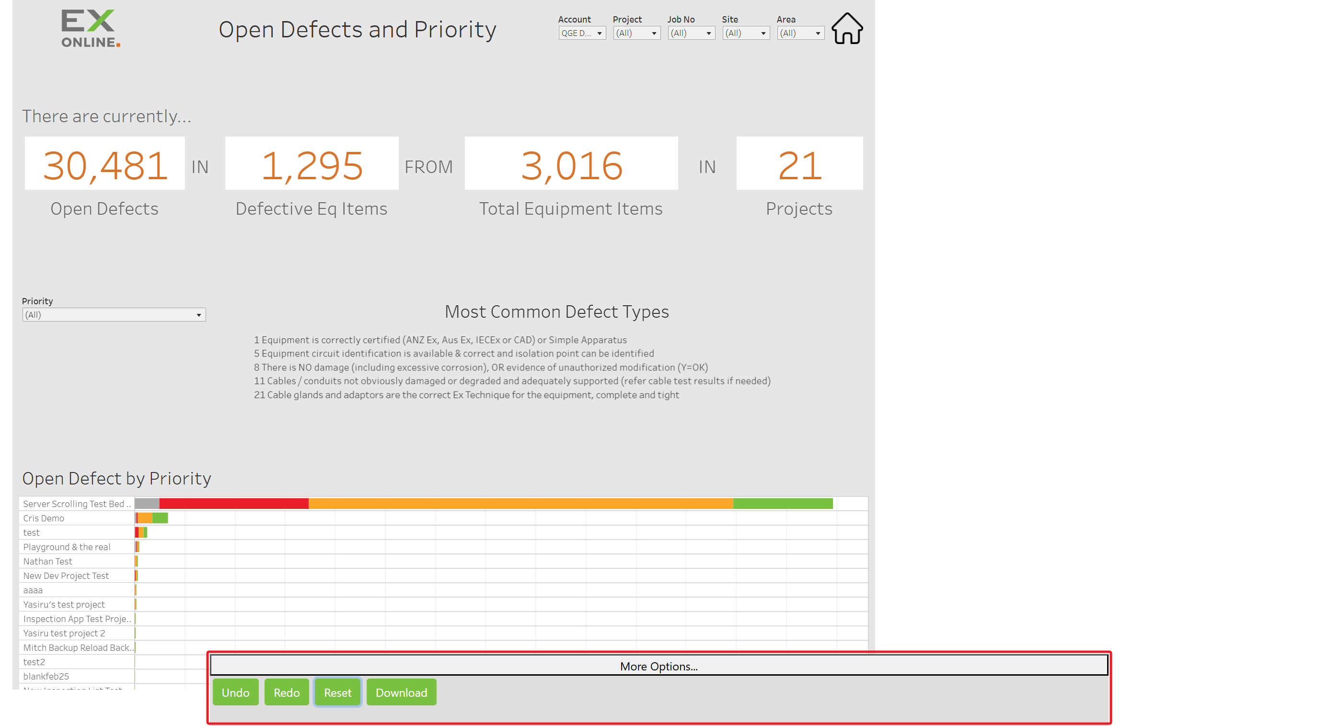Screen dimensions: 1318x726
Task: Click the Redo button
Action: (287, 692)
